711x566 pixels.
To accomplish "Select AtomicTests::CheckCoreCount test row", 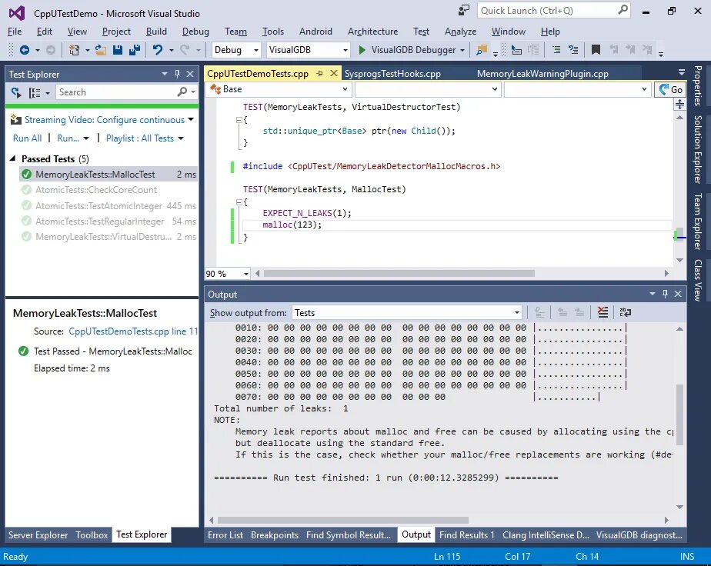I will coord(108,190).
